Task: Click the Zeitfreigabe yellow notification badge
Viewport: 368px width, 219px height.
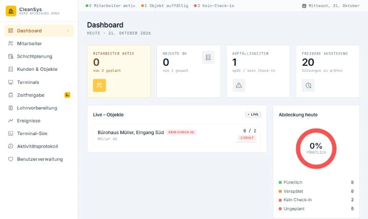Action: click(x=67, y=95)
